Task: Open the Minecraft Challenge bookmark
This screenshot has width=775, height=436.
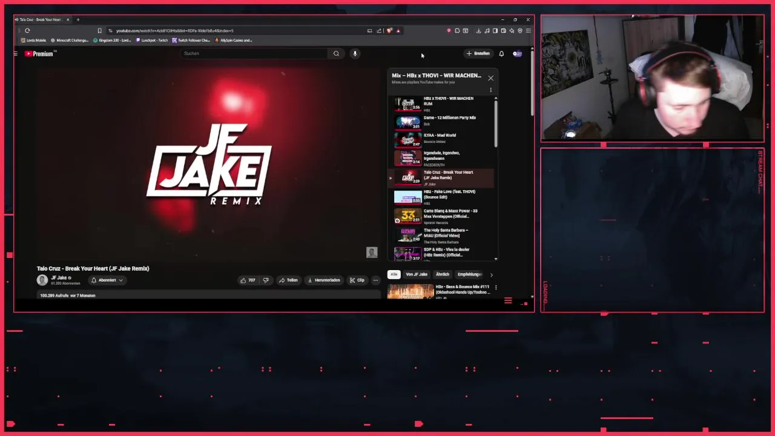Action: coord(69,41)
